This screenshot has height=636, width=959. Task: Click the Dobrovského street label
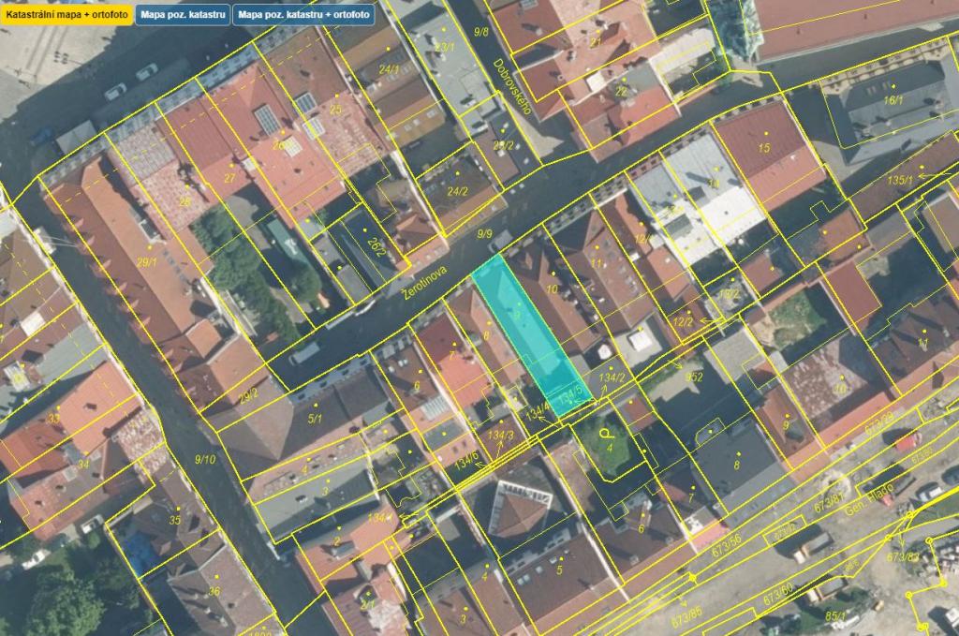(x=512, y=86)
